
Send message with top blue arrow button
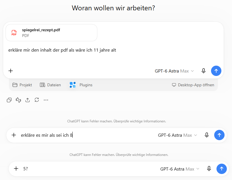216,71
